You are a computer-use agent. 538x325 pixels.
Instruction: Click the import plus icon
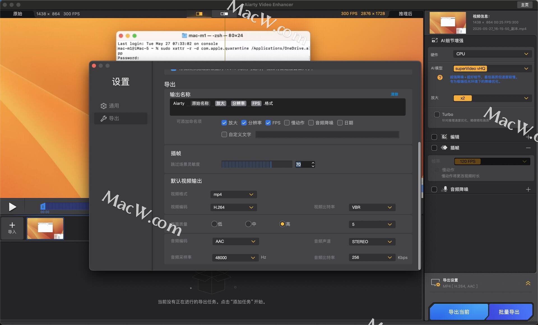[x=12, y=225]
